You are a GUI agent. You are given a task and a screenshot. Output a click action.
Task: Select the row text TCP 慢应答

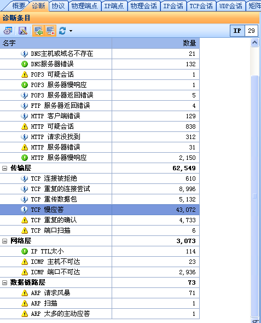click(x=47, y=210)
